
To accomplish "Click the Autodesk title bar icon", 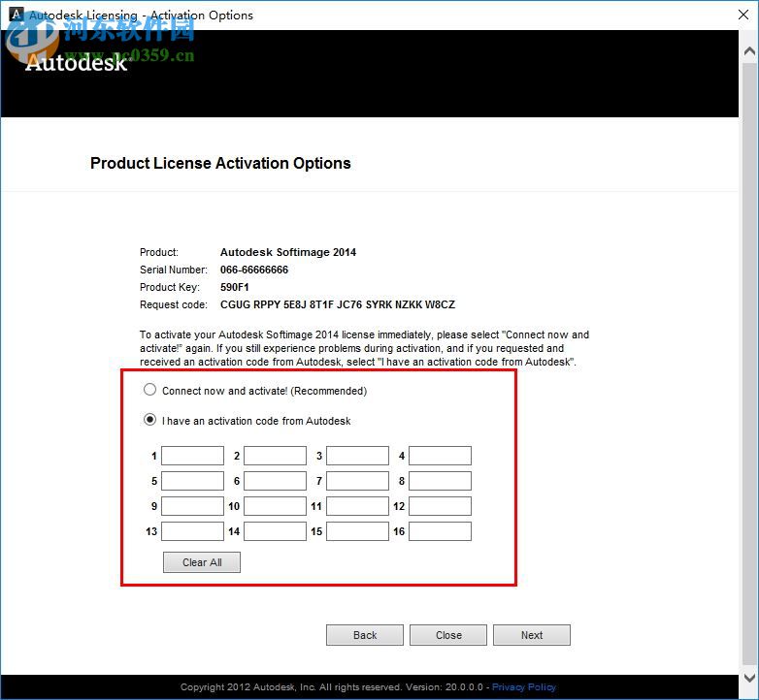I will (x=16, y=14).
